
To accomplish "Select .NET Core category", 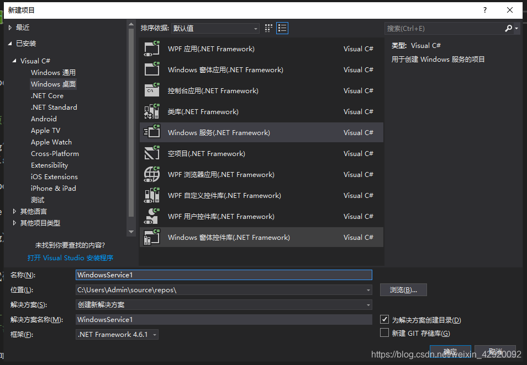I will click(x=47, y=95).
